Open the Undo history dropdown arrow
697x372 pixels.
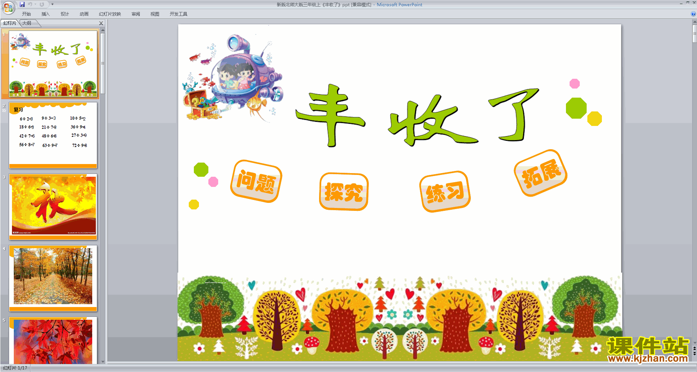(x=36, y=4)
